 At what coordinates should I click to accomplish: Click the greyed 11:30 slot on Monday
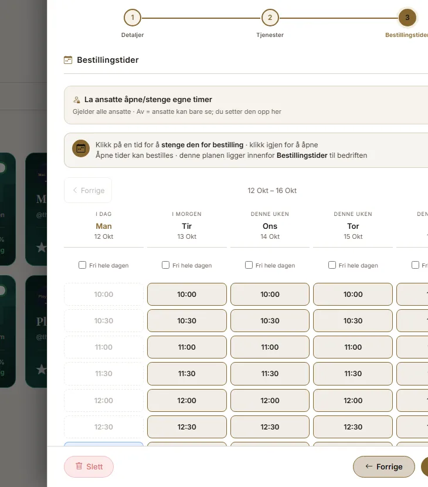click(x=104, y=373)
